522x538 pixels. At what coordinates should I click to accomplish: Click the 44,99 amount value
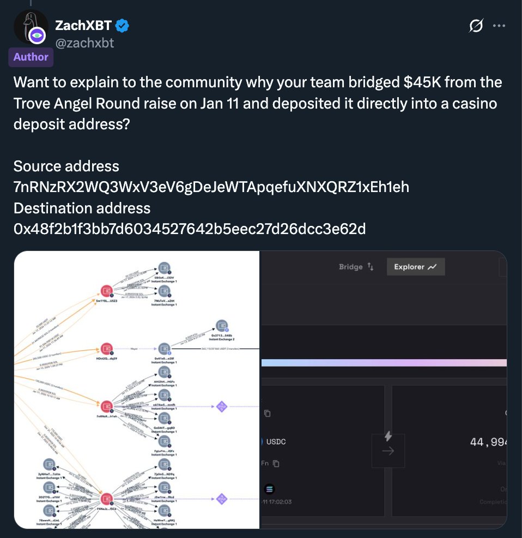click(x=488, y=442)
